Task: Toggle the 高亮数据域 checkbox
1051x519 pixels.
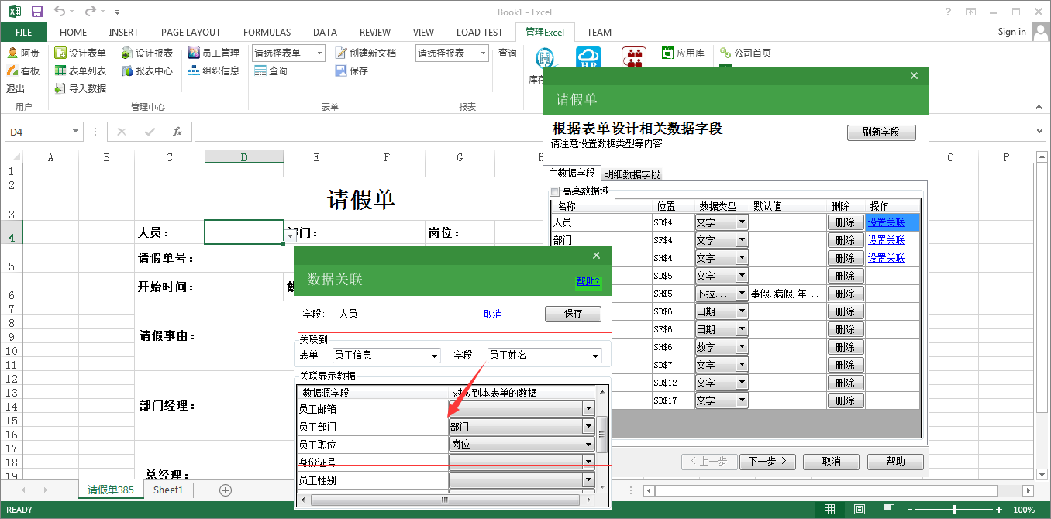Action: tap(554, 191)
